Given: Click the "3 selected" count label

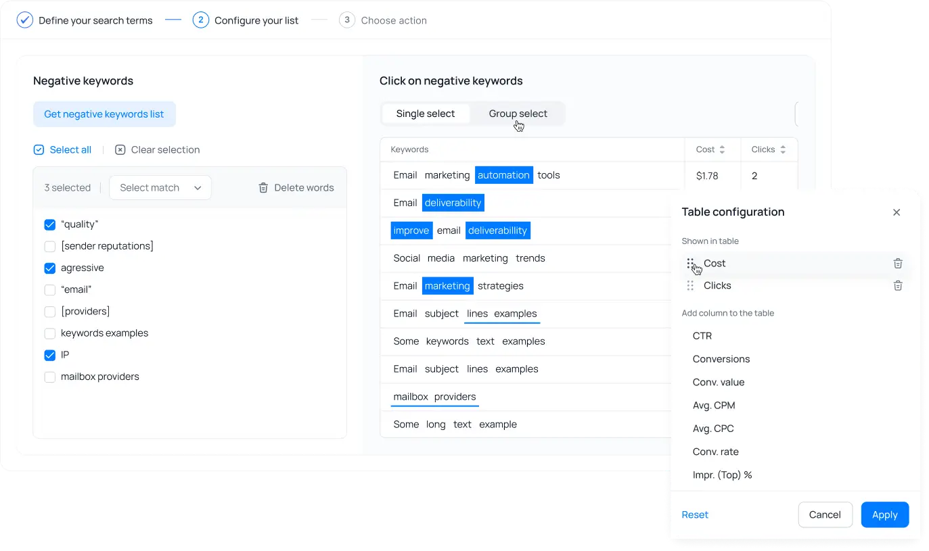Looking at the screenshot, I should tap(67, 188).
